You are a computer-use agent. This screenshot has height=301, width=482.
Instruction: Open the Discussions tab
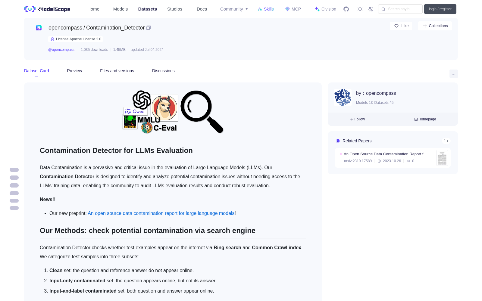(163, 71)
